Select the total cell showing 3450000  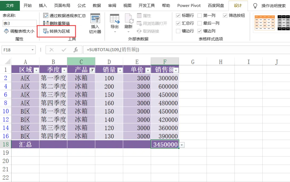(165, 144)
